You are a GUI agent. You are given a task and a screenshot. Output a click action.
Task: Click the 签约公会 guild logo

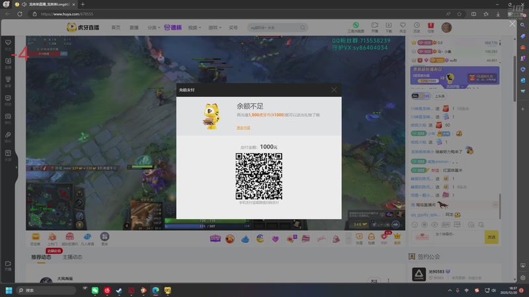419,274
